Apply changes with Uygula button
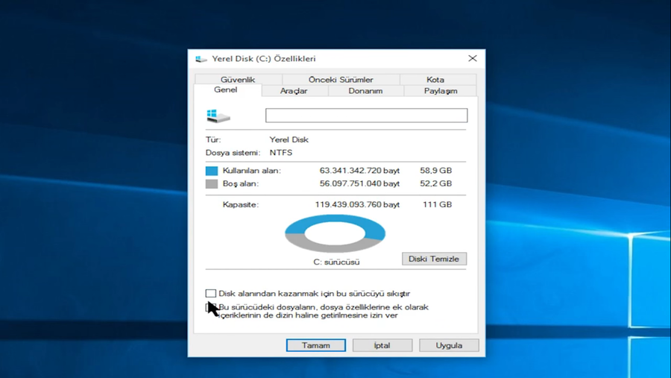Viewport: 671px width, 378px height. coord(449,345)
